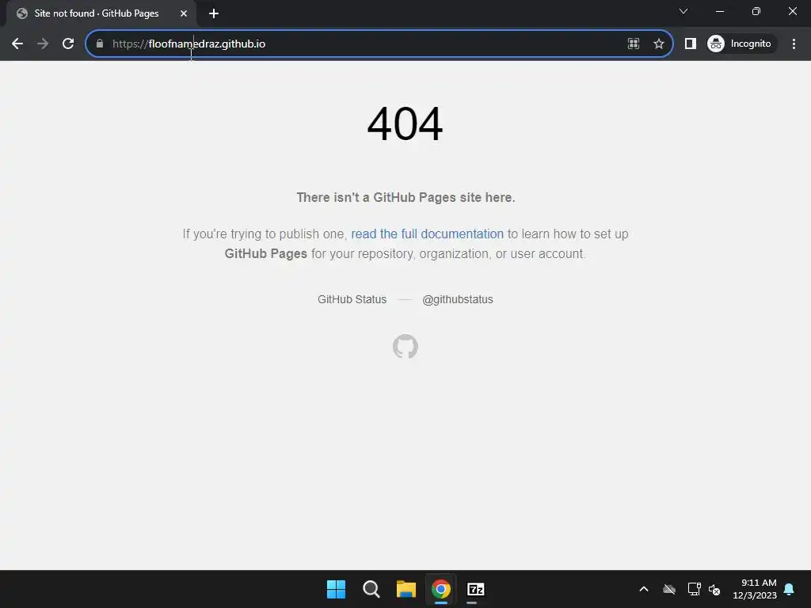Viewport: 811px width, 608px height.
Task: Restore down the Chrome window
Action: [x=756, y=11]
